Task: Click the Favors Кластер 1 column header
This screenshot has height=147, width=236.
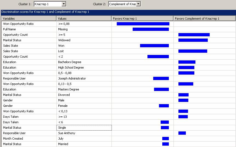Action: click(142, 19)
